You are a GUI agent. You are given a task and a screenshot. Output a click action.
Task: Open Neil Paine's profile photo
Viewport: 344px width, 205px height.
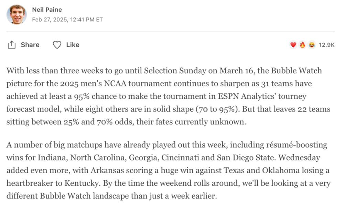click(x=17, y=14)
